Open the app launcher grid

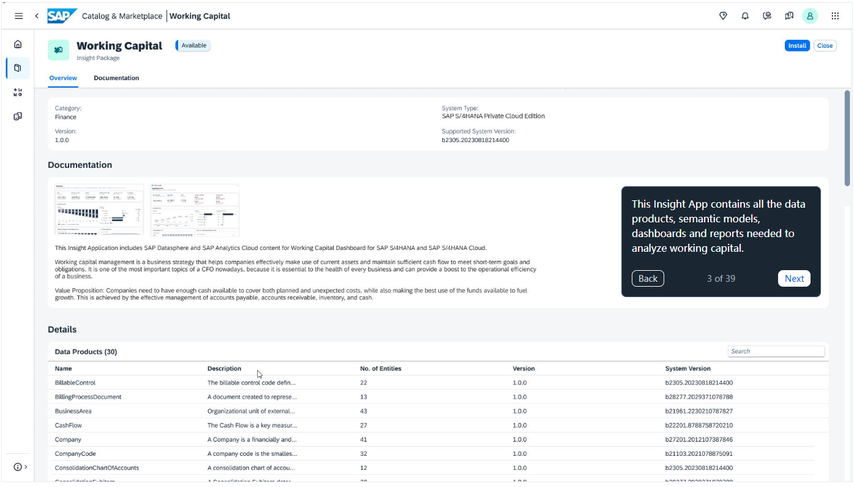pos(835,16)
